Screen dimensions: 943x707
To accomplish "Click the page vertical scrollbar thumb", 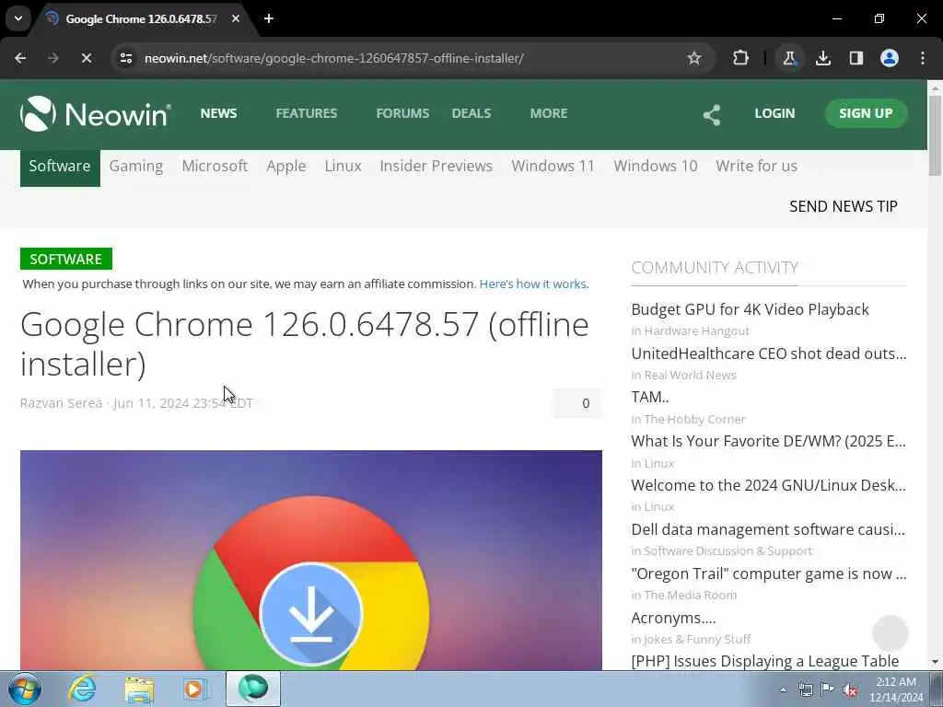I will point(935,135).
